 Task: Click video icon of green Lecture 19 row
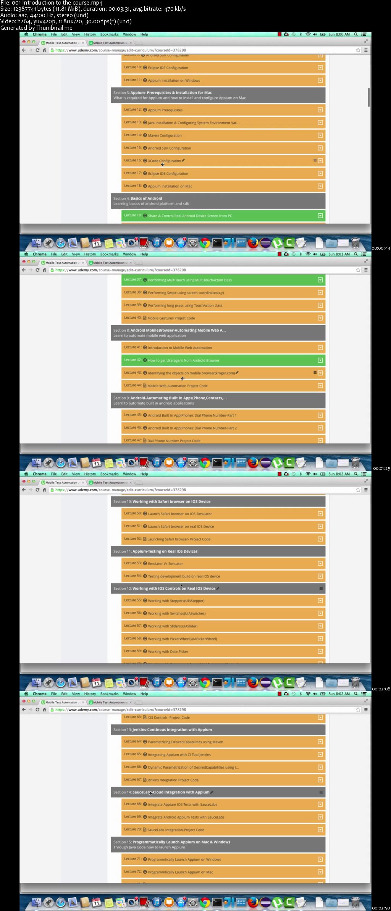pyautogui.click(x=145, y=215)
